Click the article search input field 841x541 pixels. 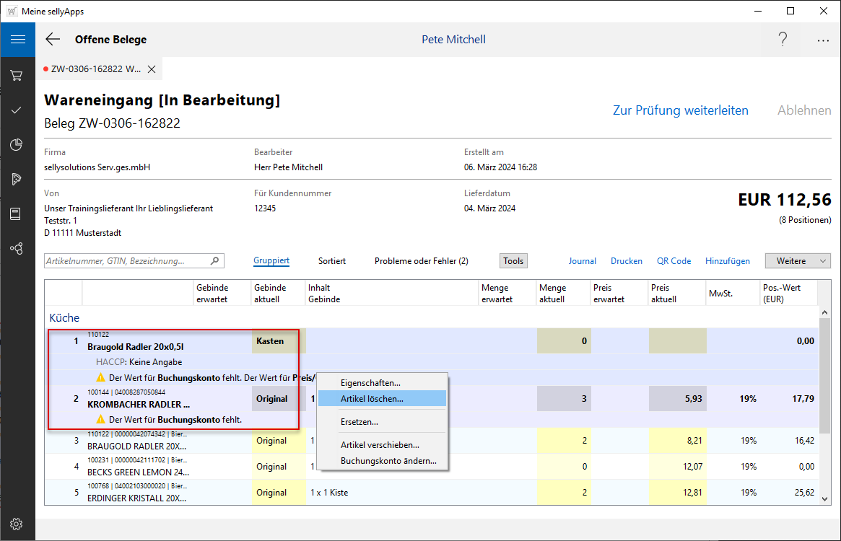(127, 261)
